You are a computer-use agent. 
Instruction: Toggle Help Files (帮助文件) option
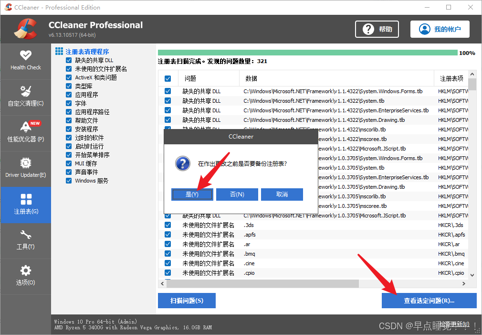69,120
